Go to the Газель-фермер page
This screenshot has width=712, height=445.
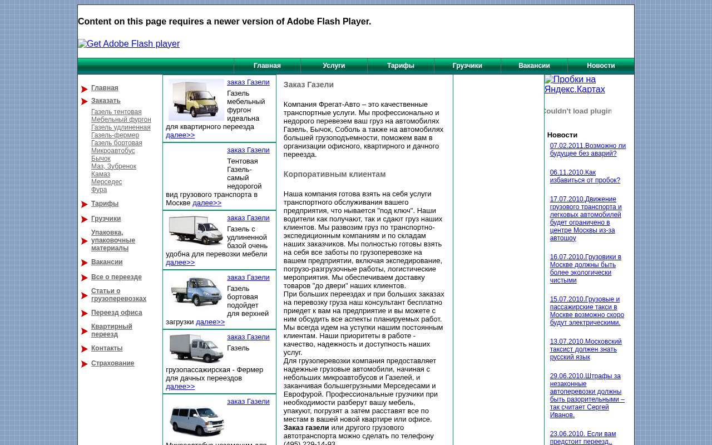click(115, 135)
